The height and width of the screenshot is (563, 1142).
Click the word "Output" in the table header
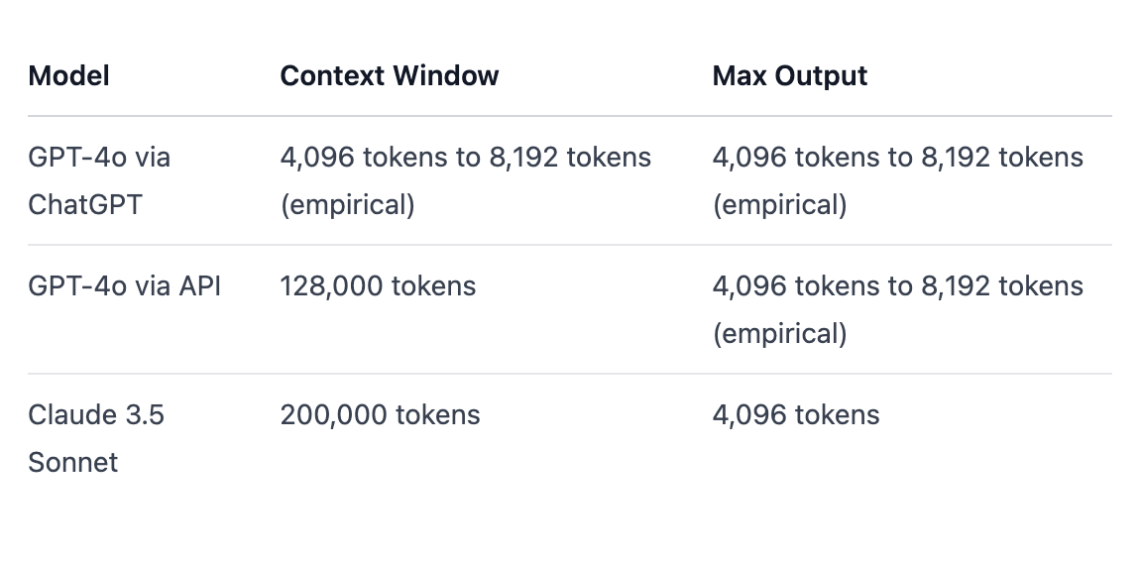click(x=821, y=76)
